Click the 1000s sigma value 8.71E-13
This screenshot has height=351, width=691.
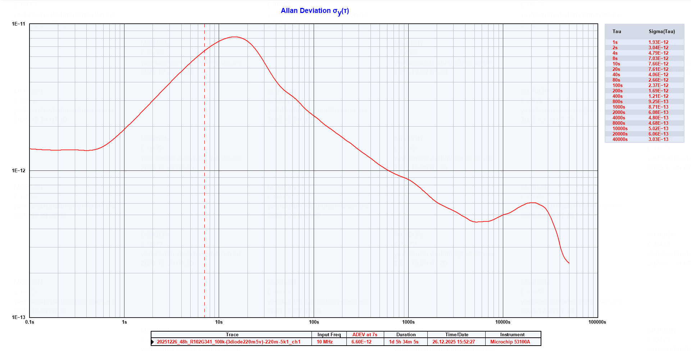click(x=658, y=107)
